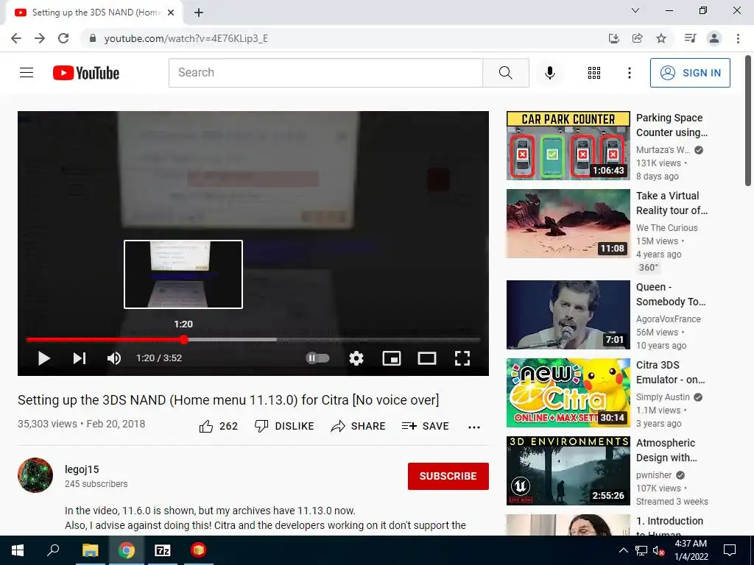Open File Explorer from taskbar
The image size is (754, 565).
90,550
